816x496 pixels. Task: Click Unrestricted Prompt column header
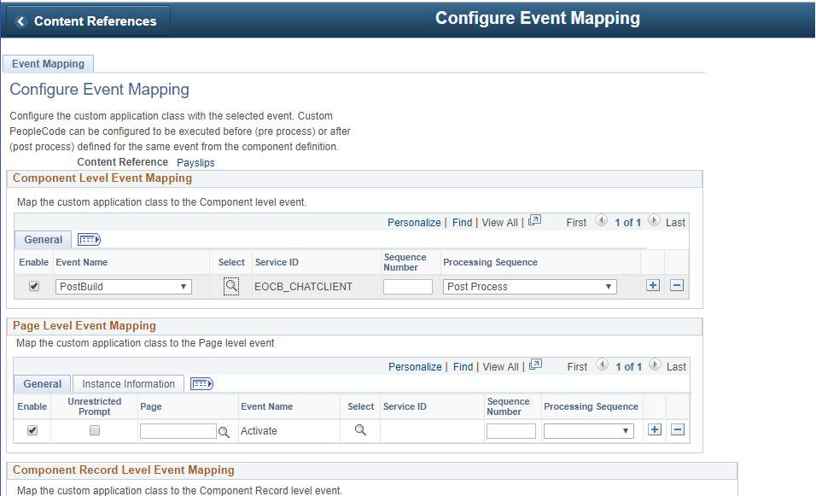tap(94, 406)
